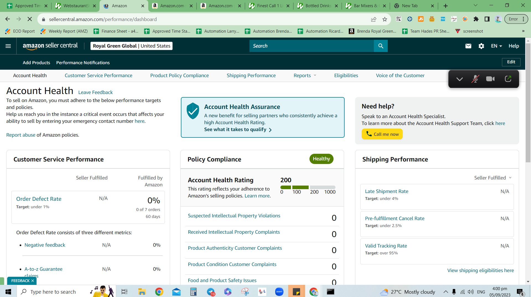Open the Seller Fulfilled shipping dropdown
This screenshot has height=297, width=531.
point(493,178)
